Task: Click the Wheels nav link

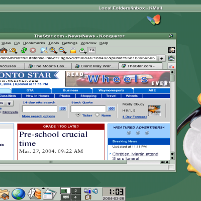Action: pyautogui.click(x=132, y=96)
